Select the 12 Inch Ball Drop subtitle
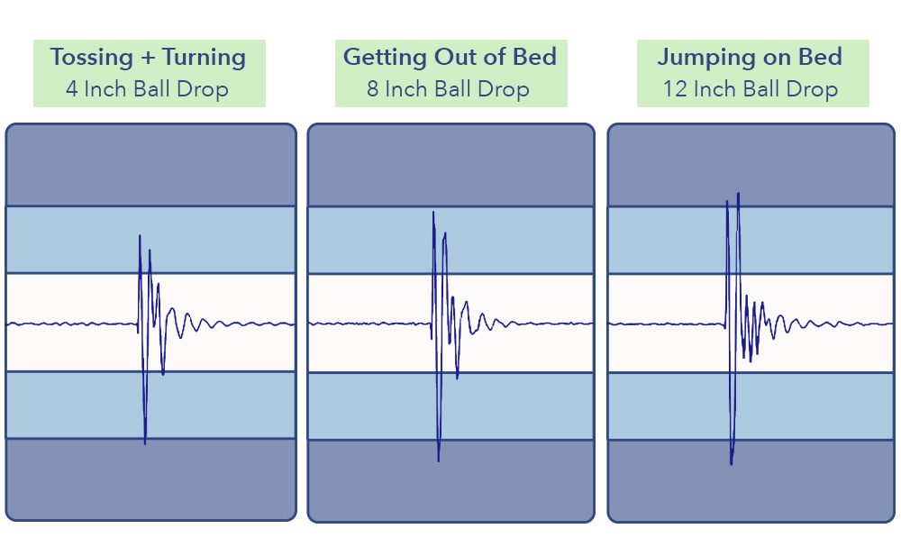This screenshot has width=901, height=547. (x=751, y=89)
